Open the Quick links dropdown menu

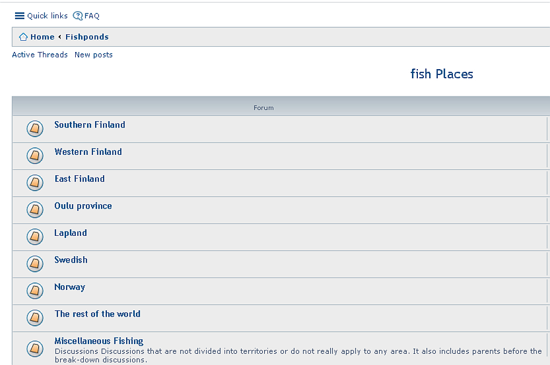coord(47,16)
